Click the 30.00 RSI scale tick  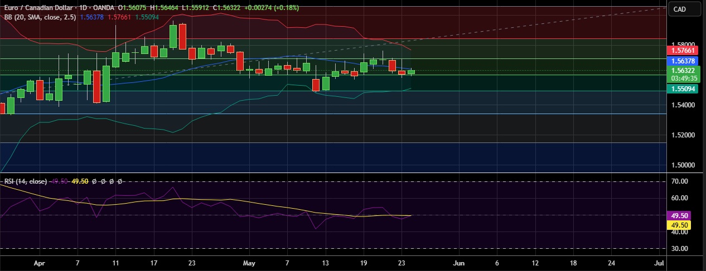tap(679, 248)
